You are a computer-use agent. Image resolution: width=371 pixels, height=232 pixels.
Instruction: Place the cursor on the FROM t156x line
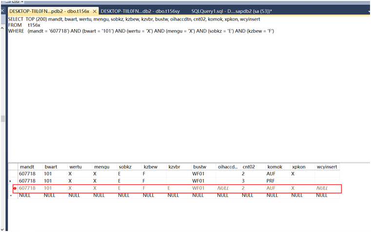click(x=24, y=25)
